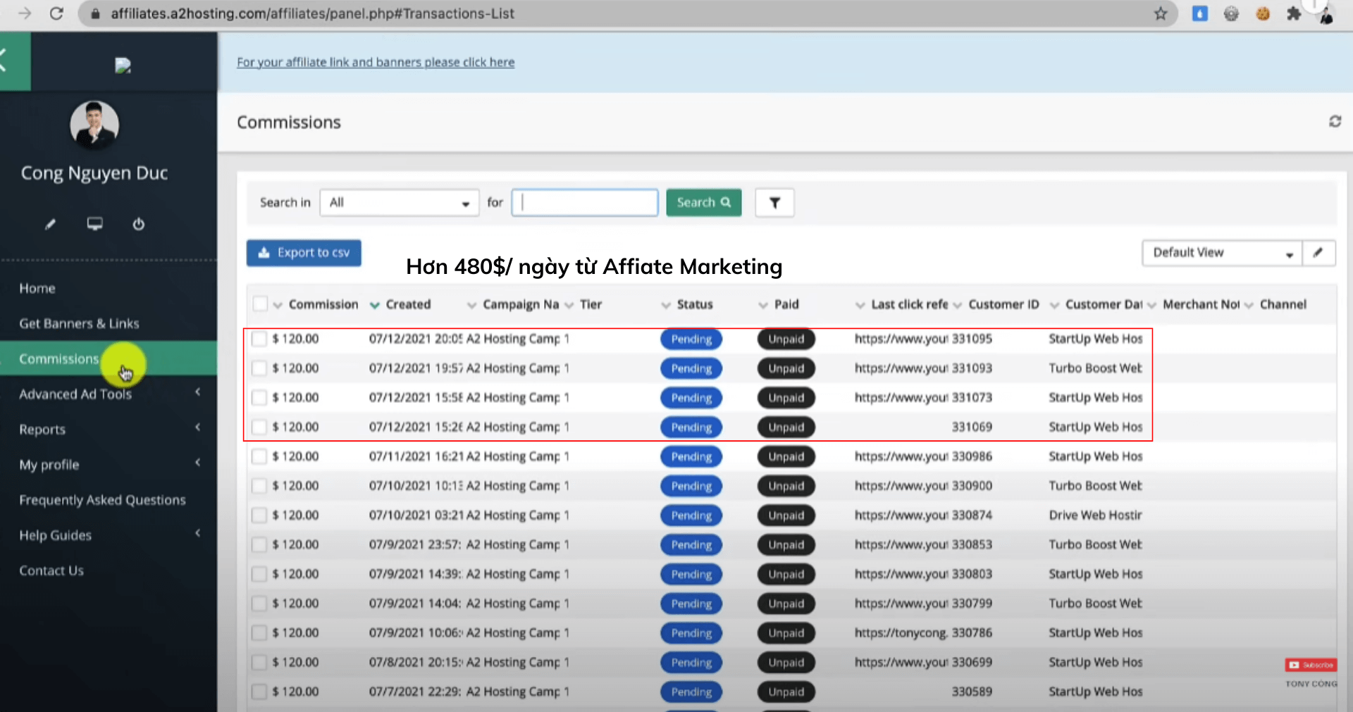Open Get Banners & Links
1353x712 pixels.
(x=79, y=323)
